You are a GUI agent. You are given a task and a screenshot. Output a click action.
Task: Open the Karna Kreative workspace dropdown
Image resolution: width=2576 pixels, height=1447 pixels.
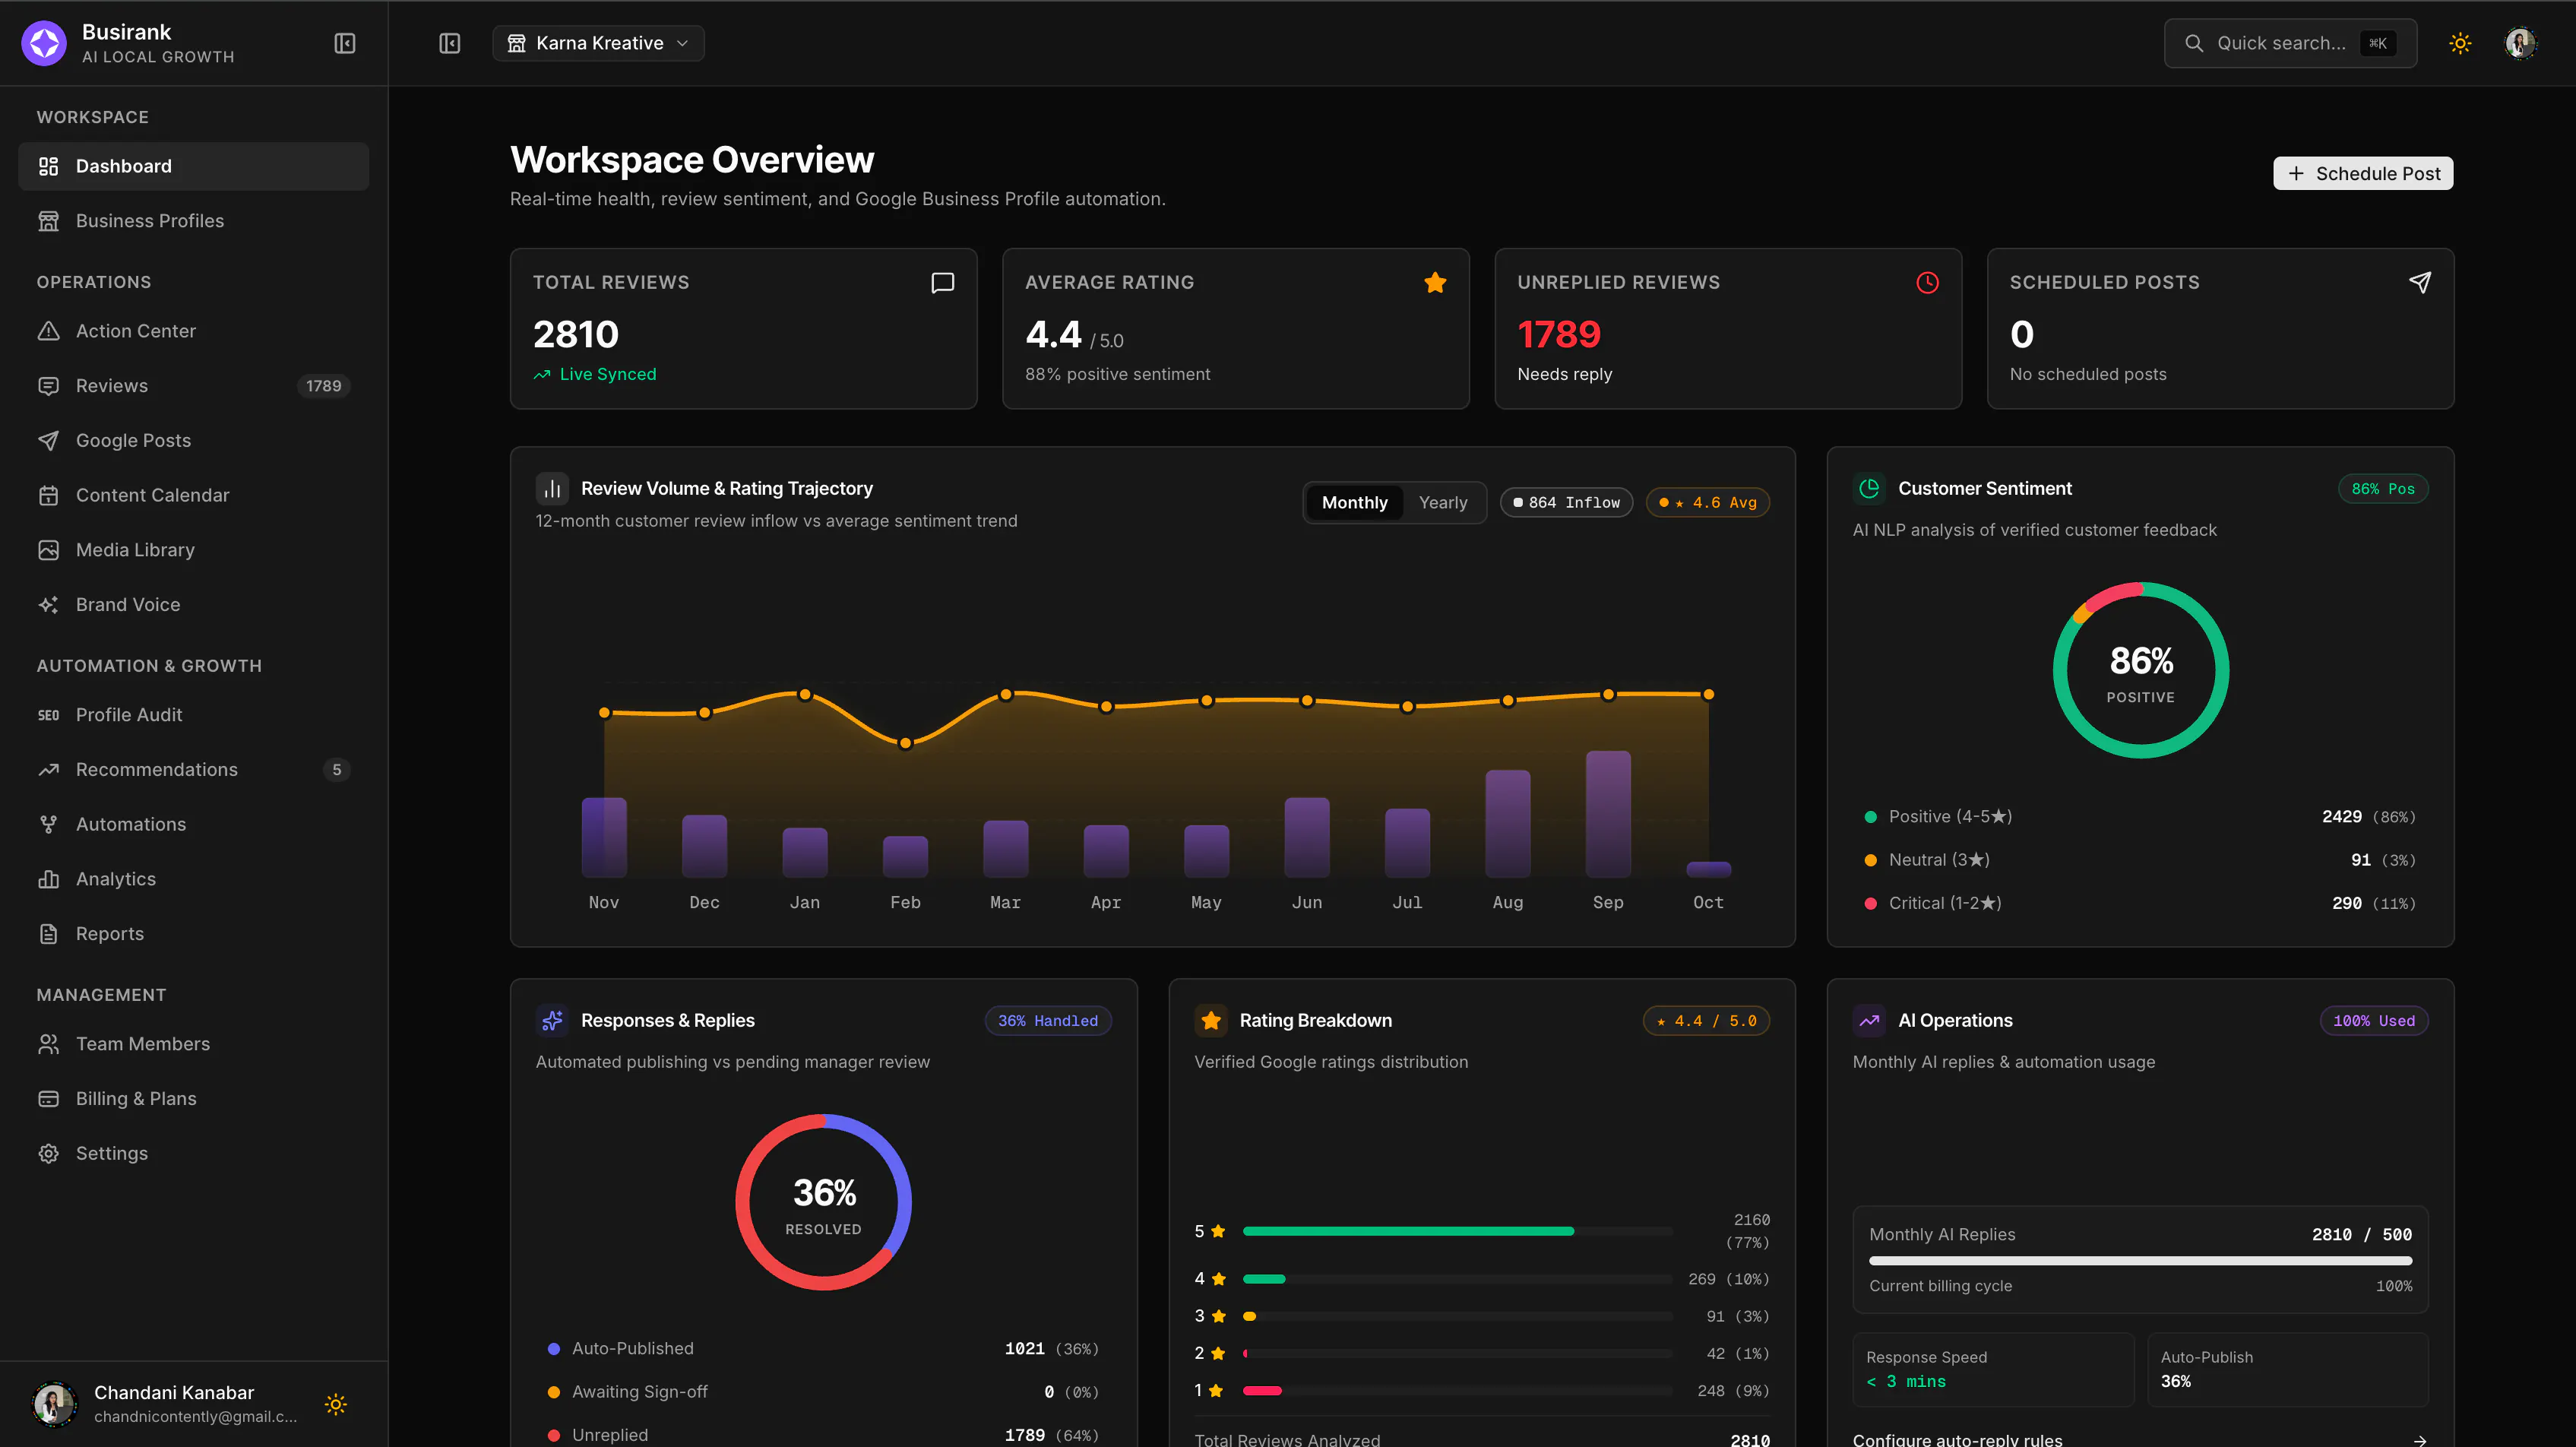598,43
